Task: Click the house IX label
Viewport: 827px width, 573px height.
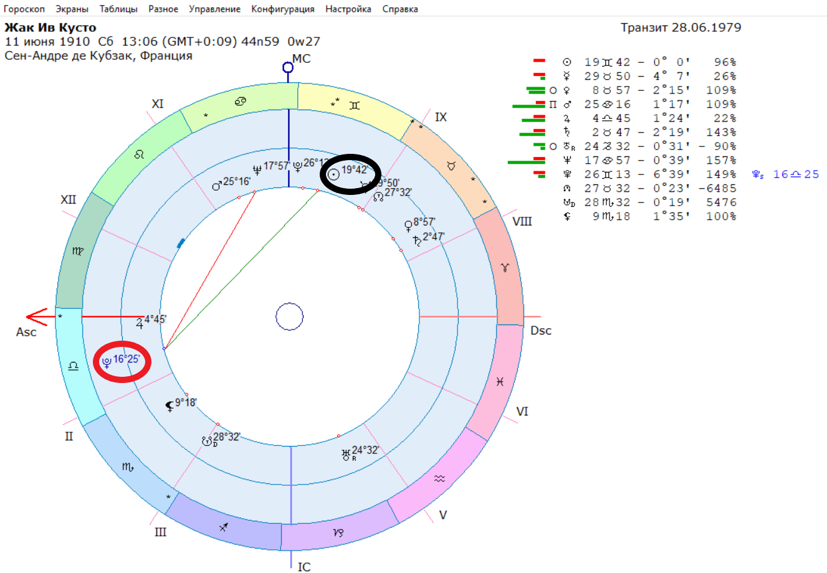Action: tap(441, 117)
